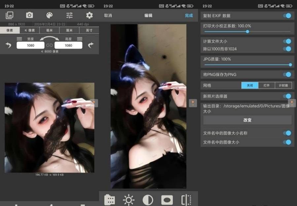
Task: Expand the orange side arrow beside edit preview
Action: click(193, 103)
